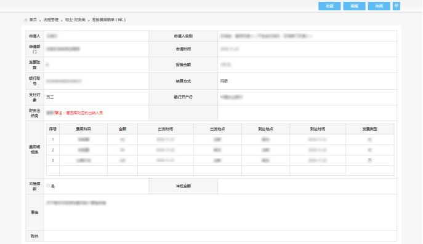Click the 申请人 label cell
This screenshot has width=423, height=244.
pos(34,36)
